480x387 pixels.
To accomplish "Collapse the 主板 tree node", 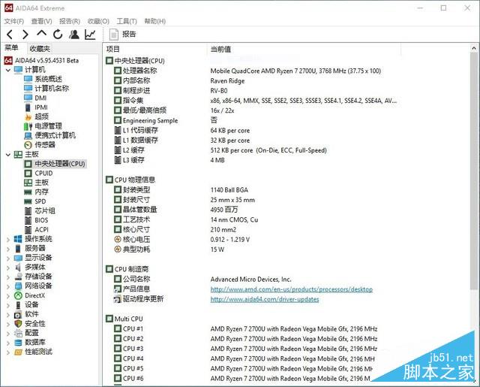I will pos(8,155).
